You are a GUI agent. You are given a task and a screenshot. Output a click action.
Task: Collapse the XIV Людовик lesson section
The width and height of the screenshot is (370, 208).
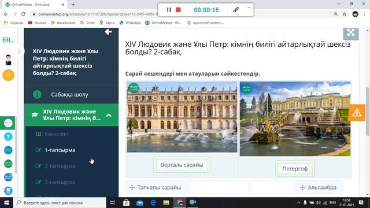coord(109,115)
